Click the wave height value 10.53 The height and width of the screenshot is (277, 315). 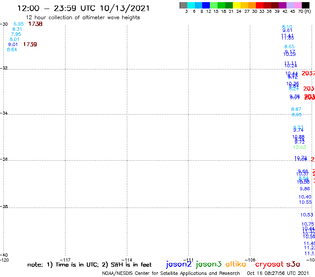tap(307, 215)
